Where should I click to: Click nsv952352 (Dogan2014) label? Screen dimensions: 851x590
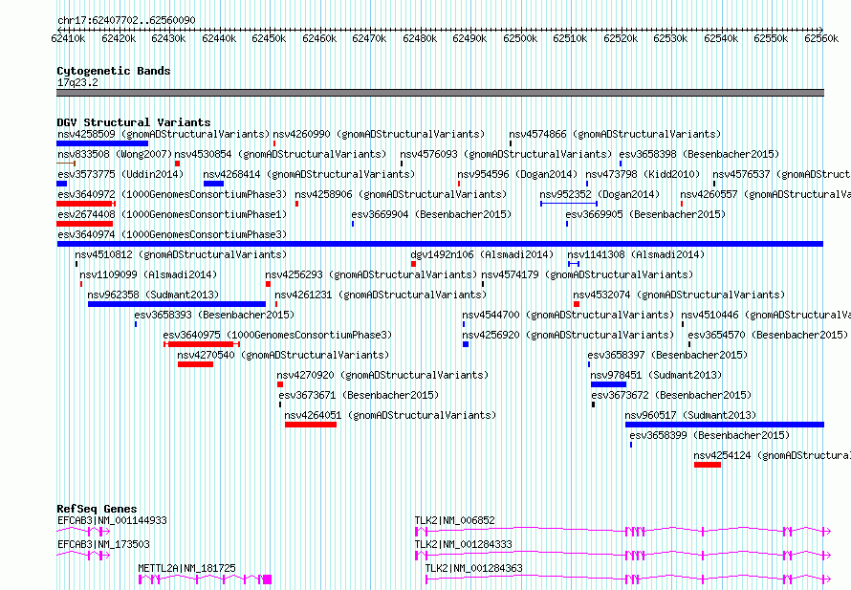[x=600, y=194]
